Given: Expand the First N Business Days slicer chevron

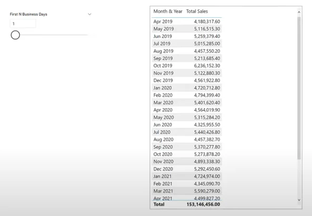Looking at the screenshot, I should [x=89, y=14].
